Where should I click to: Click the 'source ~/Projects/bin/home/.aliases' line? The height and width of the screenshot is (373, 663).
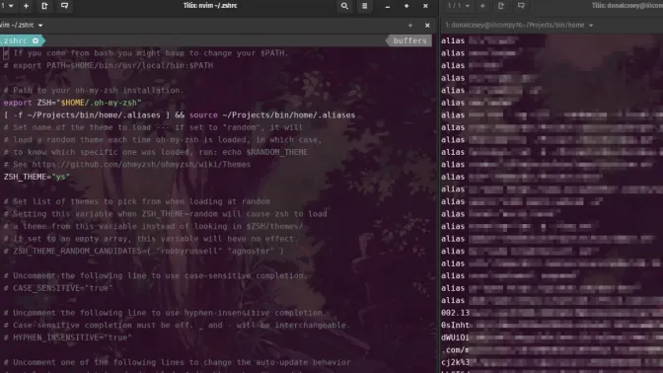point(180,115)
